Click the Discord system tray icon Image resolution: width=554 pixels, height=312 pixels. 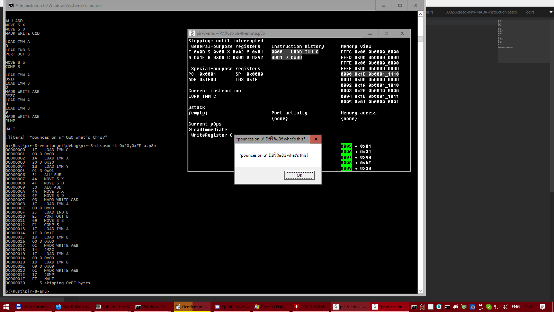(x=456, y=307)
